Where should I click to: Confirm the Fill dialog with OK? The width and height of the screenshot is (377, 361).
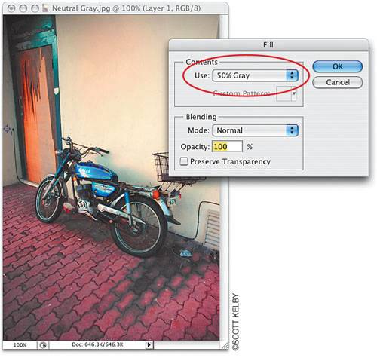[338, 66]
